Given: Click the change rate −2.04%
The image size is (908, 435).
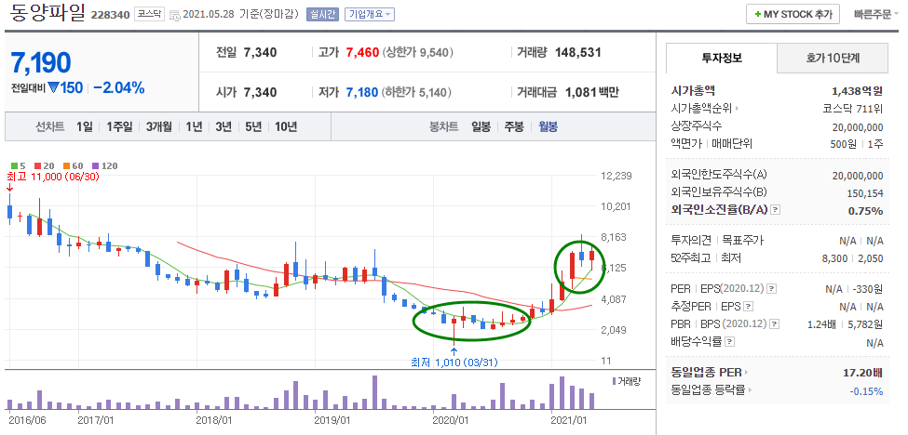Looking at the screenshot, I should point(118,87).
